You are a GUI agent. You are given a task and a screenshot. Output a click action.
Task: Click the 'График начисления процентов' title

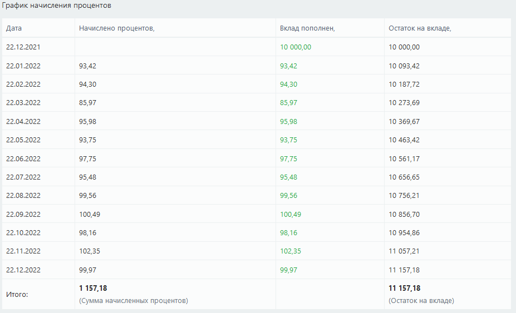[x=57, y=5]
